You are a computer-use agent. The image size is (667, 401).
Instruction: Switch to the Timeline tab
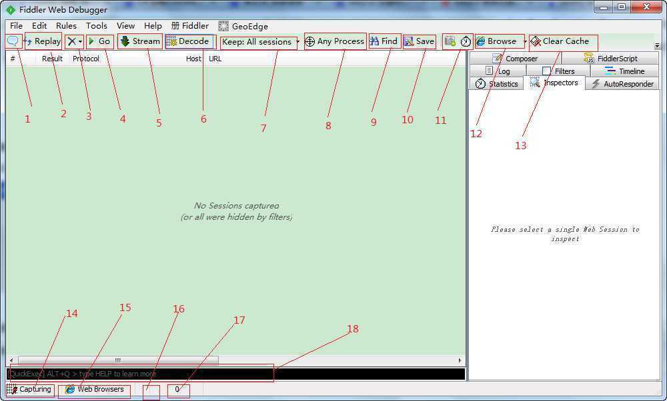coord(624,71)
